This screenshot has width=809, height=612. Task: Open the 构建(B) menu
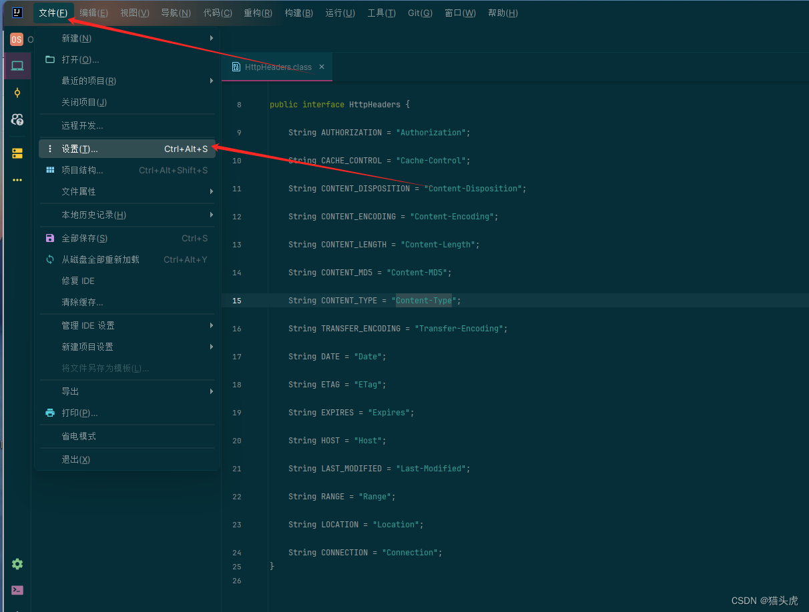click(298, 13)
